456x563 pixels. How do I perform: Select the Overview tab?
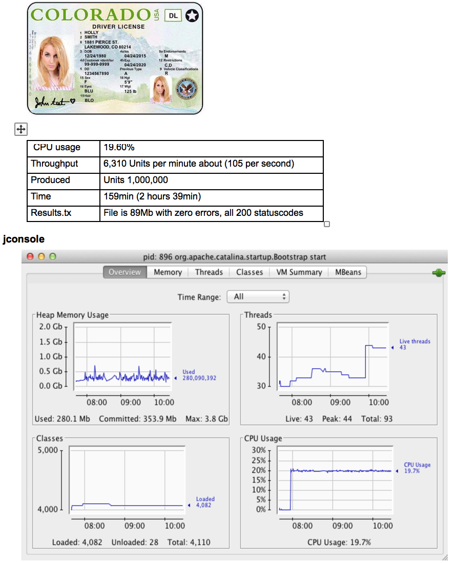coord(125,272)
